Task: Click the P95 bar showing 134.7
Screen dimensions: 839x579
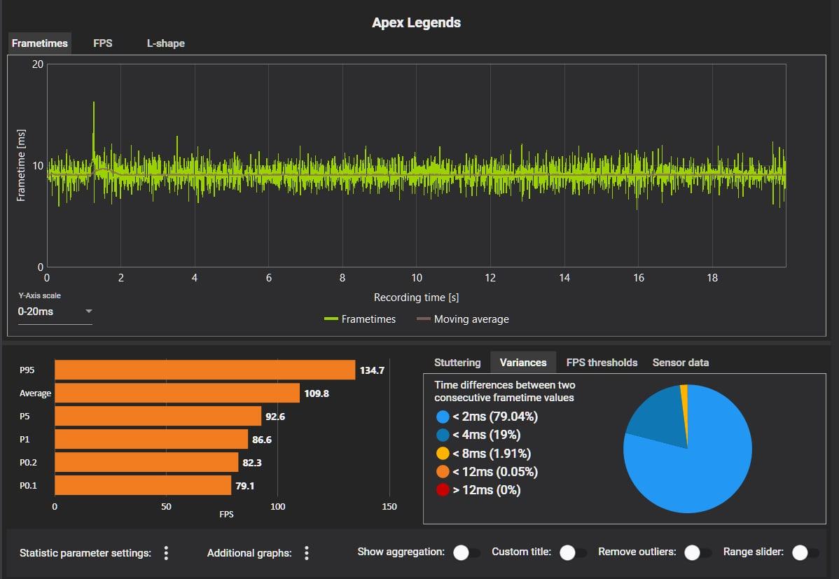Action: click(x=205, y=370)
